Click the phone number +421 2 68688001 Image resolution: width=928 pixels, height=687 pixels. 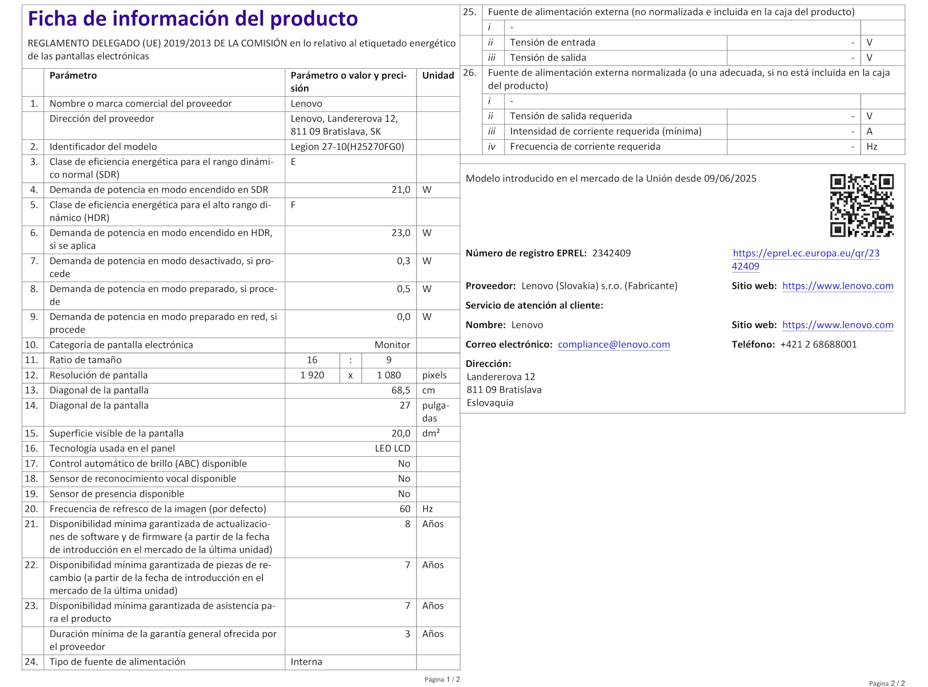click(x=818, y=344)
